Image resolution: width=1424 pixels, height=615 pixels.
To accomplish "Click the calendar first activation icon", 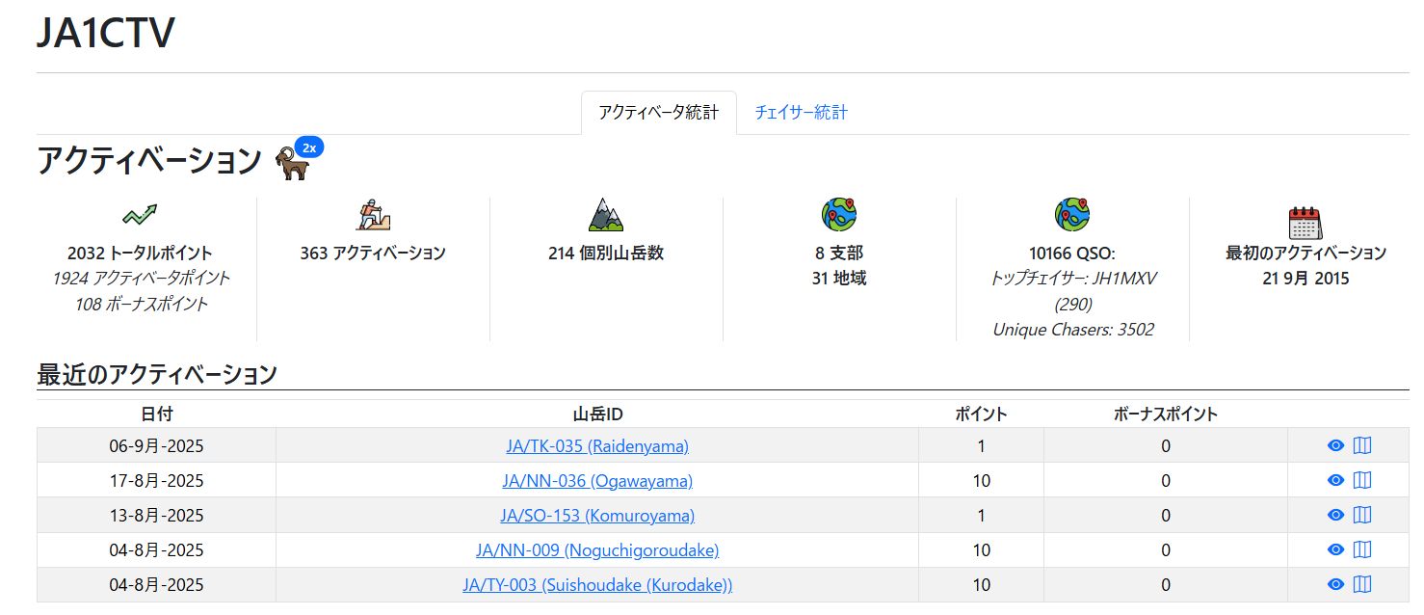I will 1305,223.
